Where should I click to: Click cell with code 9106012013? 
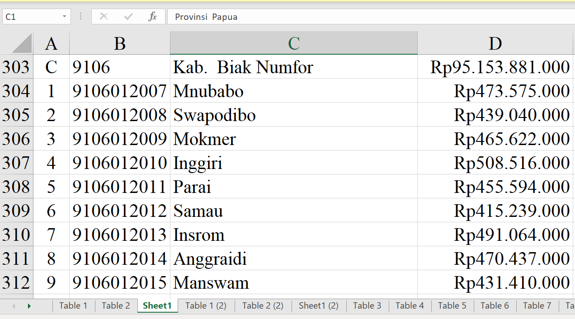[119, 235]
